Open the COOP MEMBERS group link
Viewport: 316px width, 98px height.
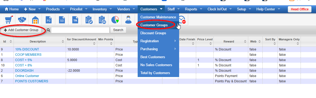pos(28,54)
